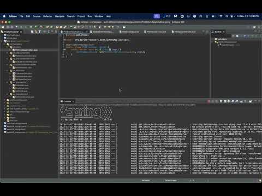This screenshot has height=196, width=262.
Task: Open the Edit menu
Action: click(28, 16)
